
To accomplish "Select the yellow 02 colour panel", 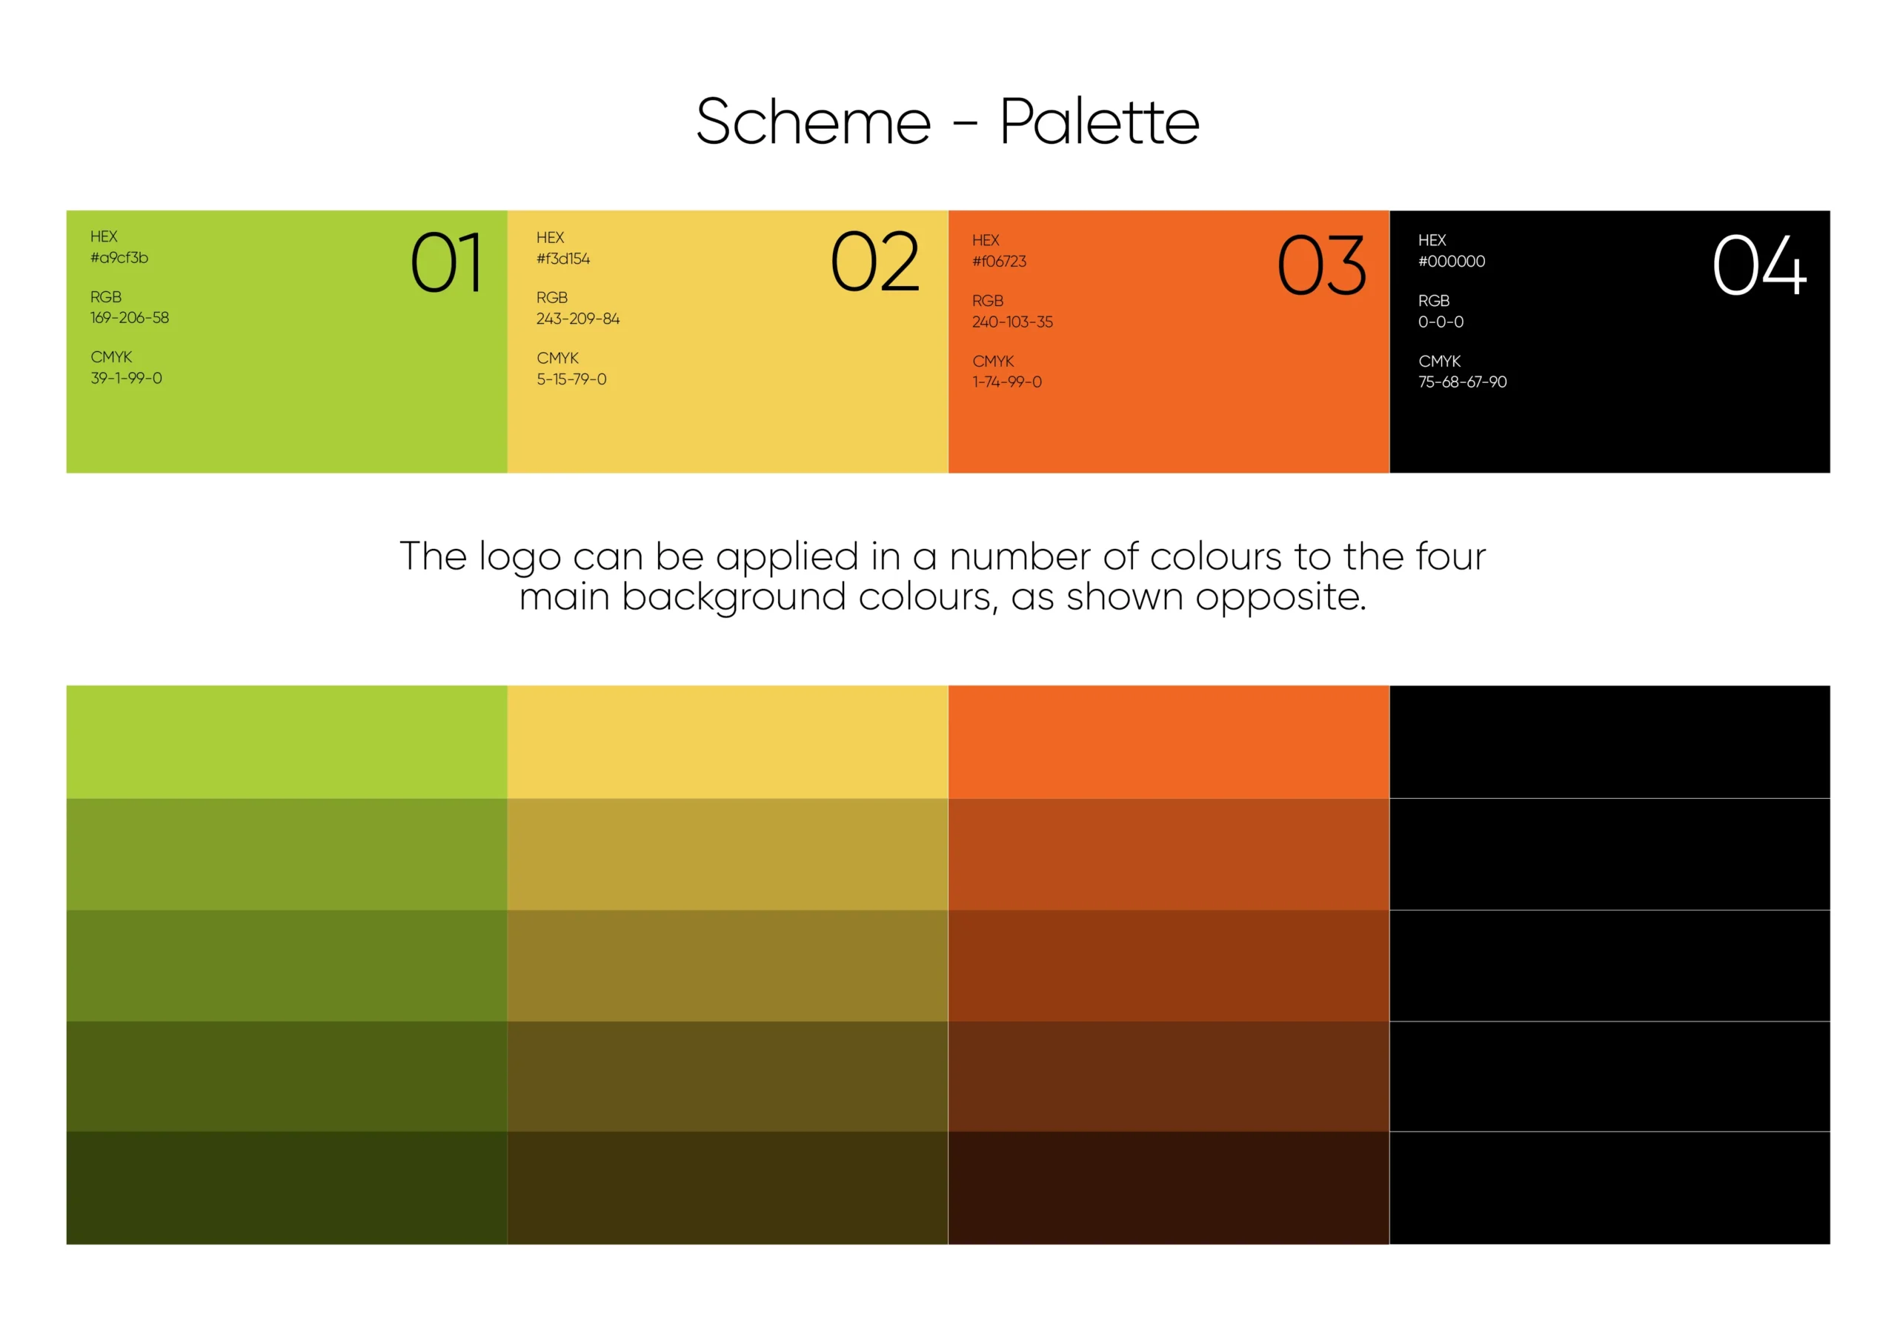I will pos(728,342).
